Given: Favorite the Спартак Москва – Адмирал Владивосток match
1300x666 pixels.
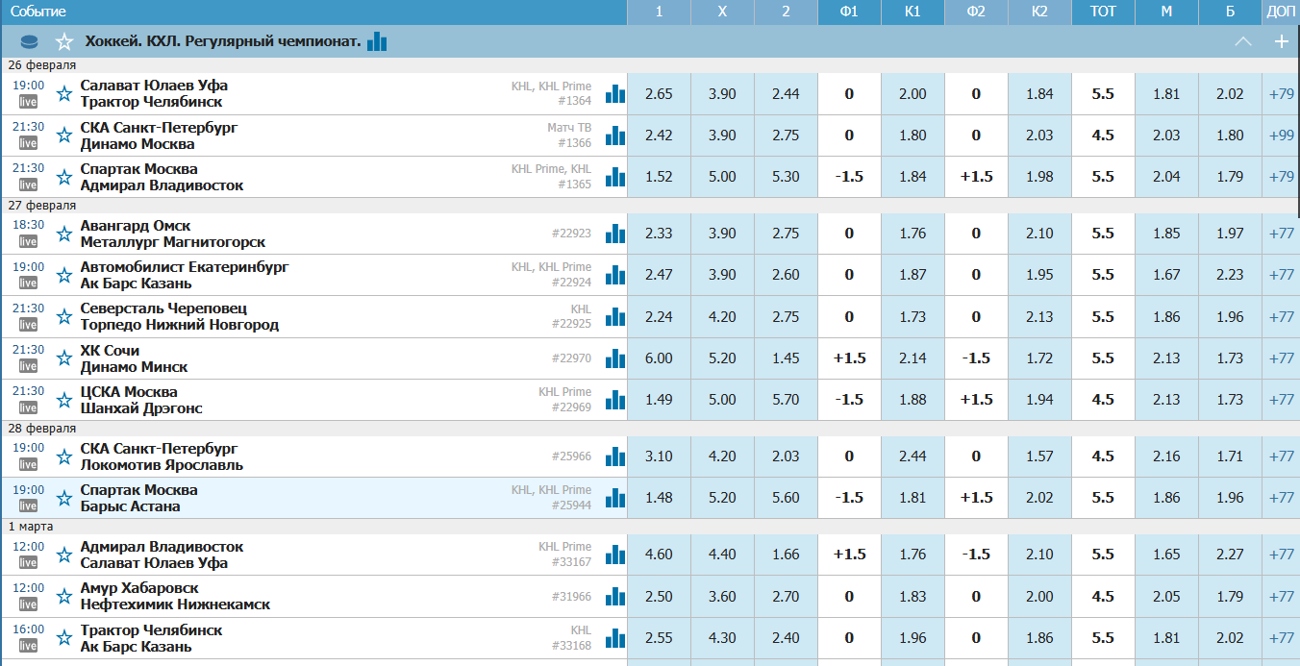Looking at the screenshot, I should (x=64, y=177).
